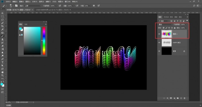The width and height of the screenshot is (202, 107).
Task: Select the Zoom tool
Action: 2,75
